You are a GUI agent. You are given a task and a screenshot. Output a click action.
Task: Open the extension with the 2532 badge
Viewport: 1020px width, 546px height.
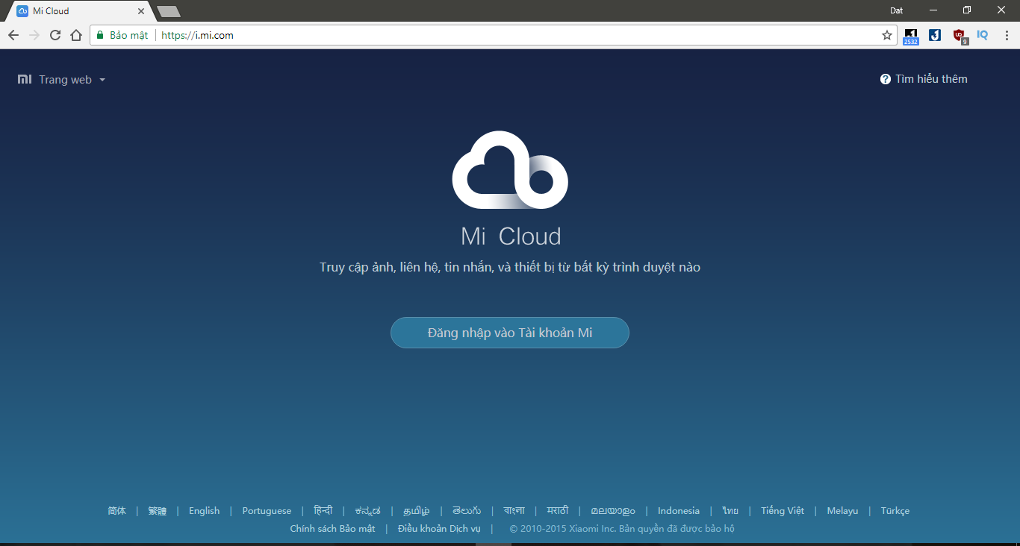[x=911, y=36]
